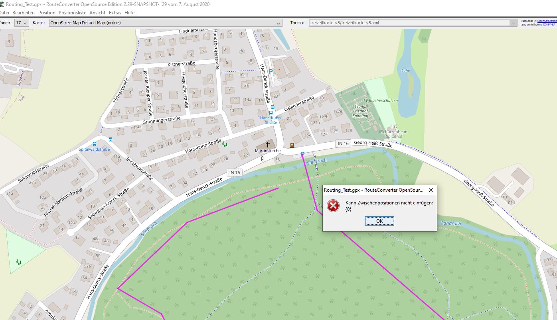Click the red error icon in dialog

(x=333, y=206)
